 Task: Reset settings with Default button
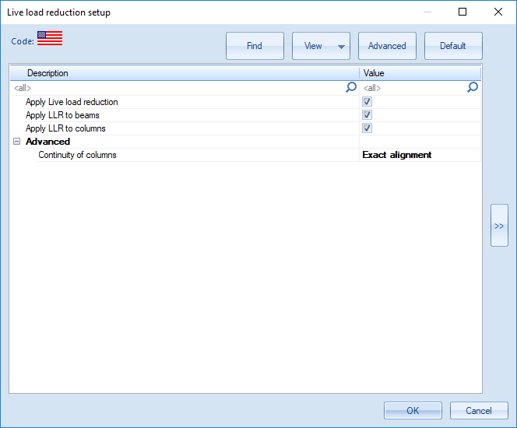(453, 46)
